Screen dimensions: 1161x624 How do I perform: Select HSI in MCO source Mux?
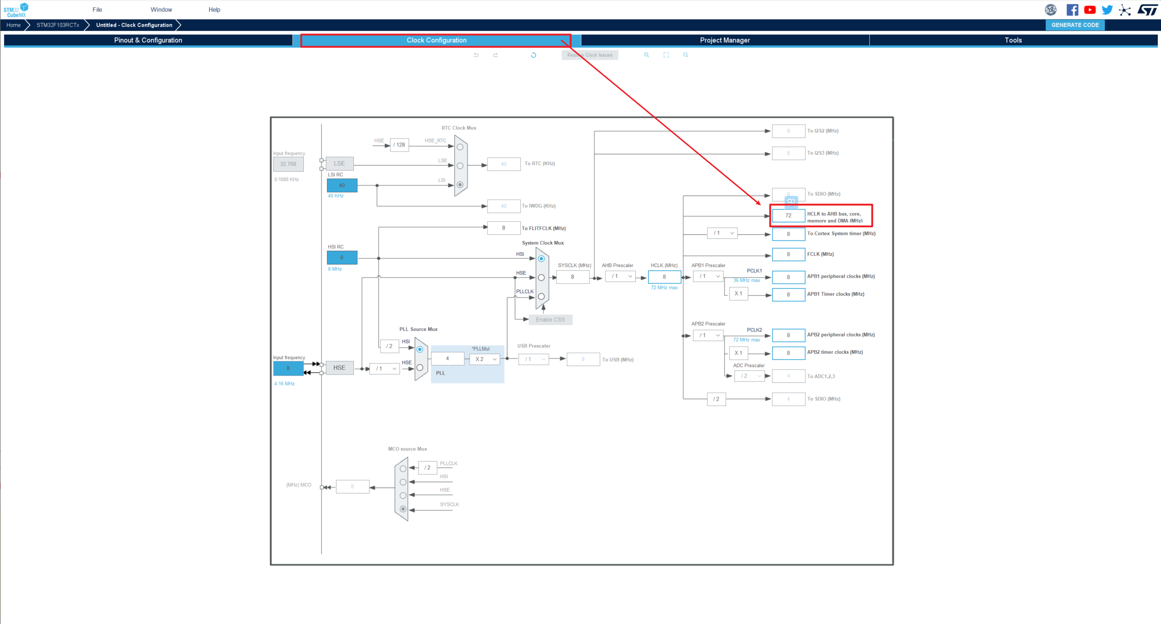[403, 482]
